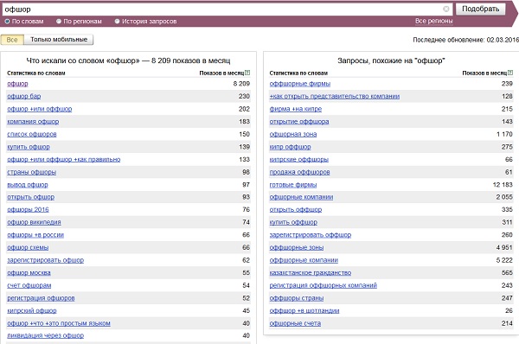Open the 'открыть офшор' link
The width and height of the screenshot is (519, 344).
(31, 197)
